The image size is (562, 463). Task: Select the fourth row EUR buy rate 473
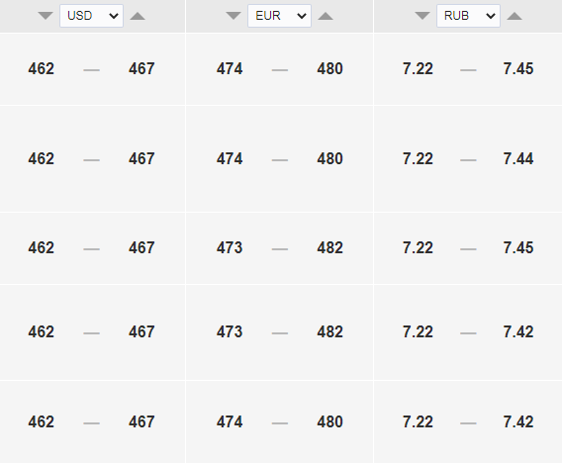[230, 331]
